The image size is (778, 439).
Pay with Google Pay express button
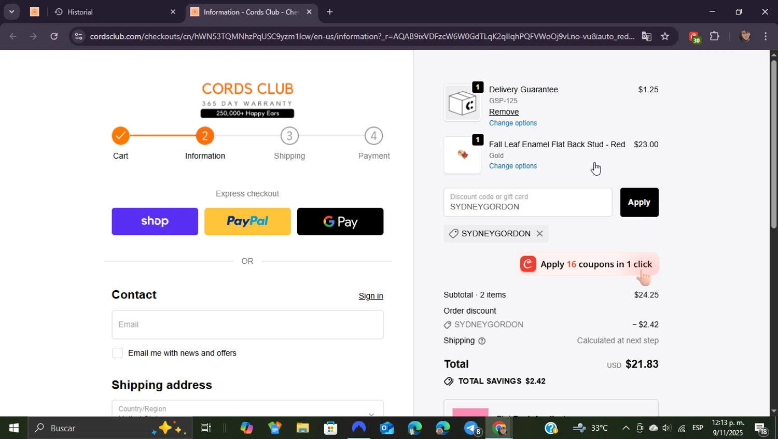pyautogui.click(x=340, y=221)
